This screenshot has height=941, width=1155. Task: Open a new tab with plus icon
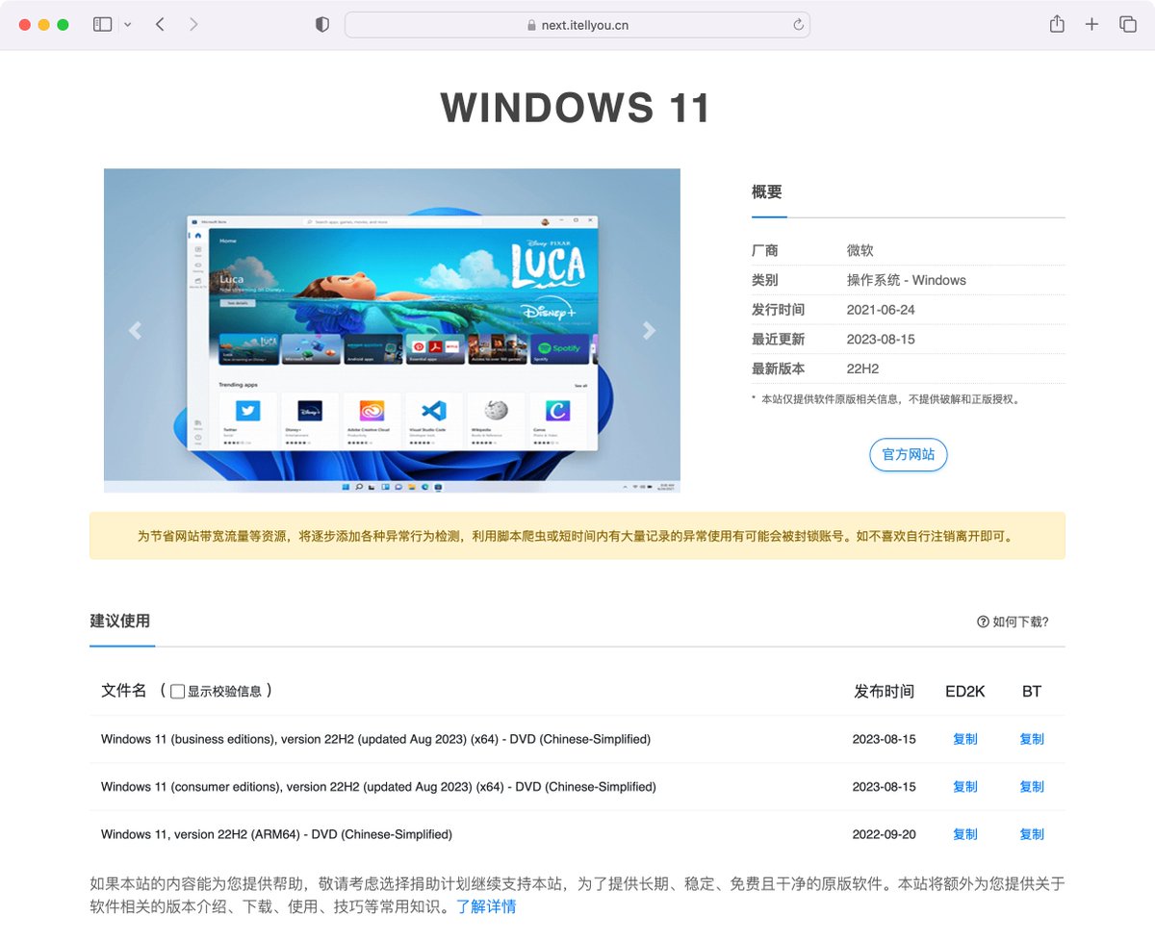[x=1091, y=25]
